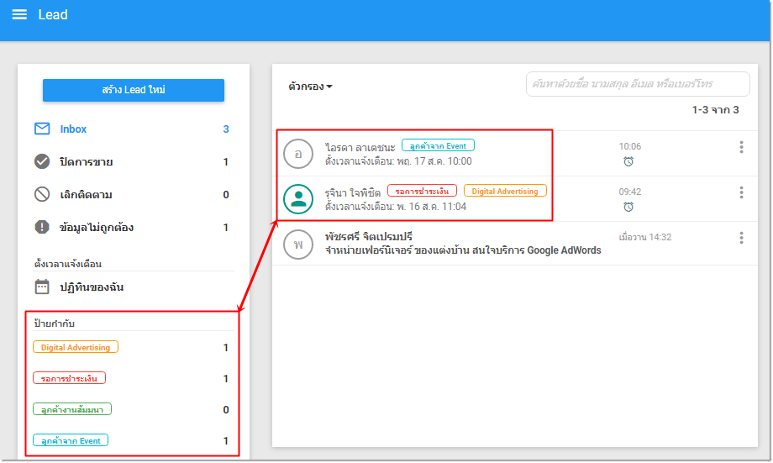Open more options for ไอรดา ลาเตชนะ row
This screenshot has height=463, width=773.
coord(741,147)
